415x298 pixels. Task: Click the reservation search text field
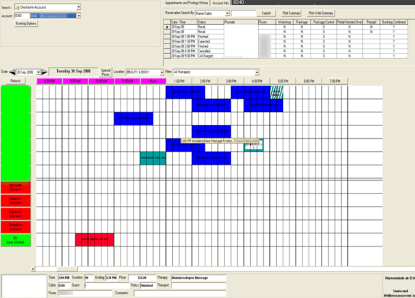pos(243,14)
